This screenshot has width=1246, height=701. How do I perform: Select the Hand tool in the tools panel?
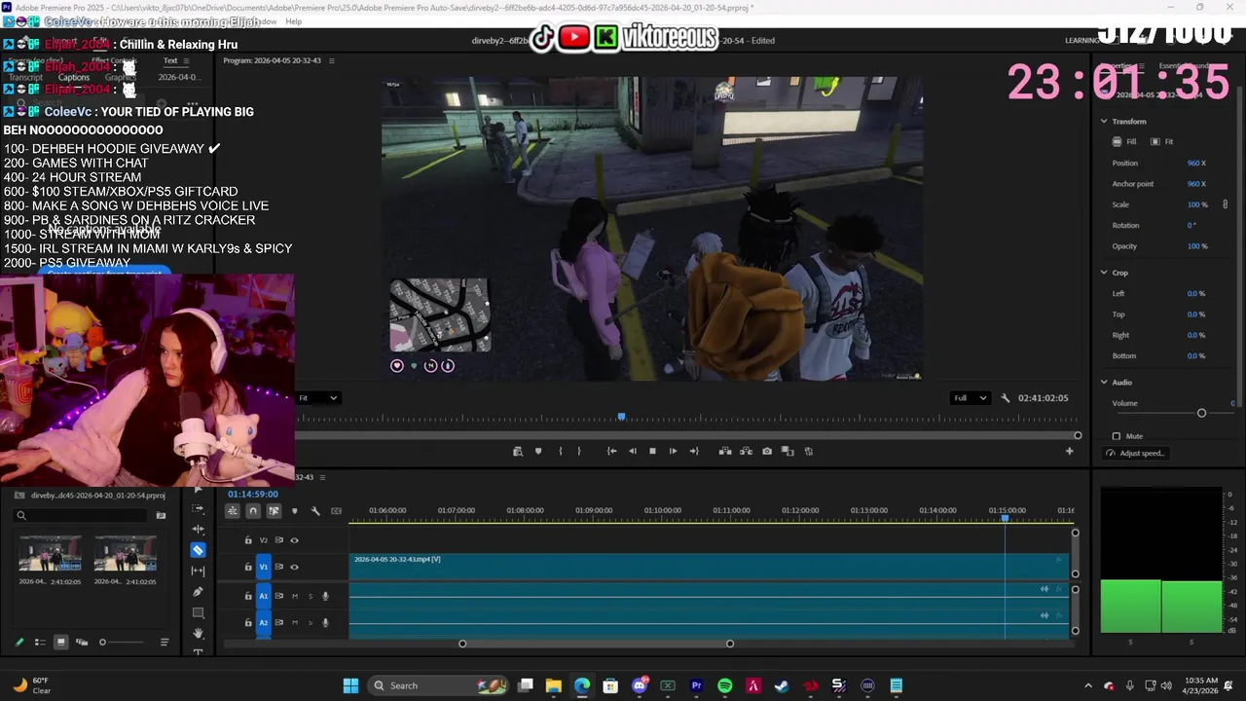(198, 634)
